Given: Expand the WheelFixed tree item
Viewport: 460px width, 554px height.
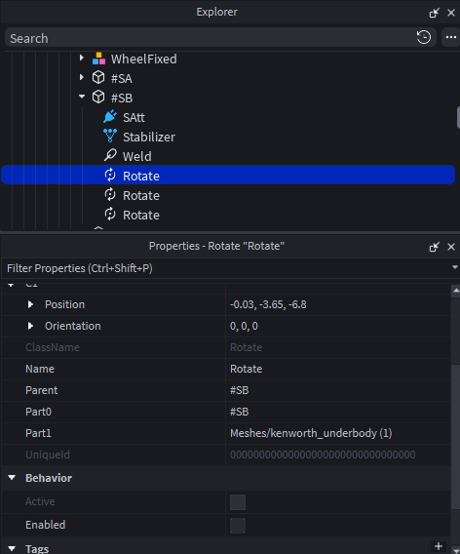Looking at the screenshot, I should (x=82, y=58).
